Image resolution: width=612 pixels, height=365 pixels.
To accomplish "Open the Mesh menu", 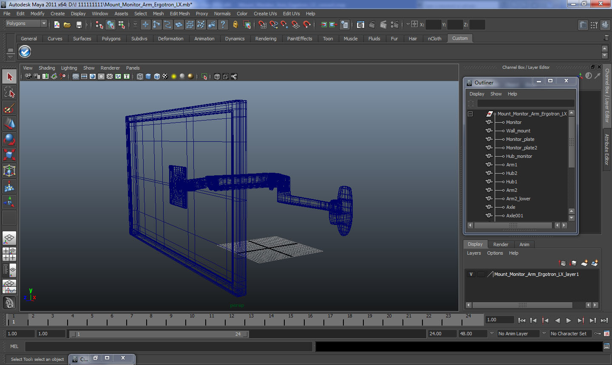I will pyautogui.click(x=159, y=14).
